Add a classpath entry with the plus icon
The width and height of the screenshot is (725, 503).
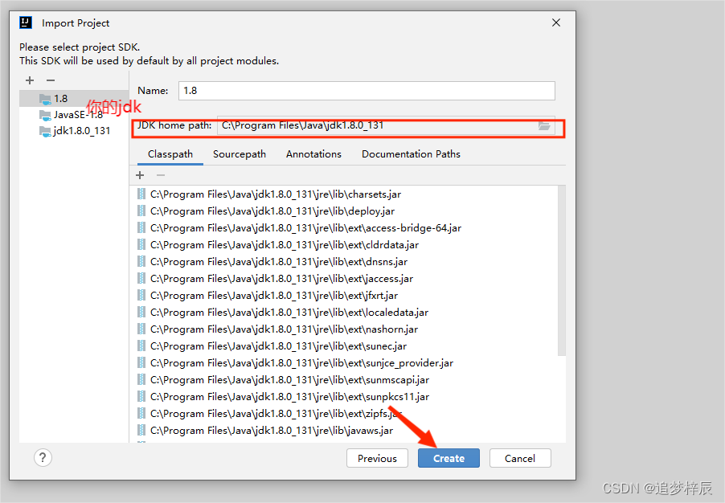click(x=140, y=175)
